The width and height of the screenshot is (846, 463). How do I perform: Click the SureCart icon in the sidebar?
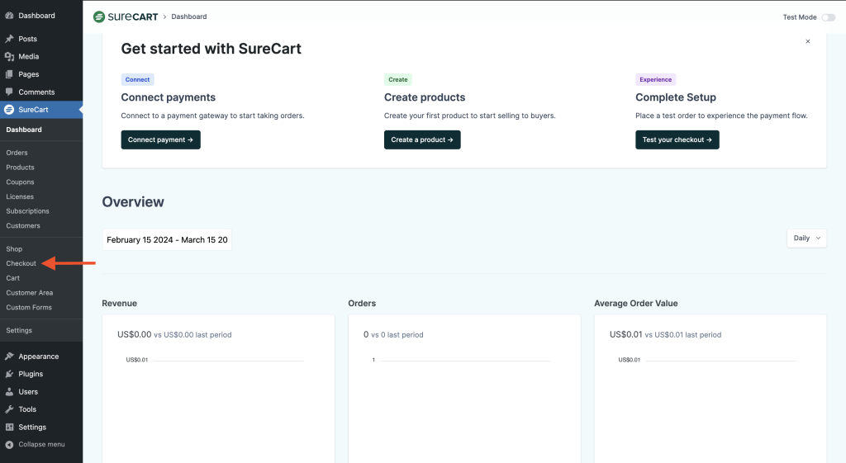(x=9, y=110)
